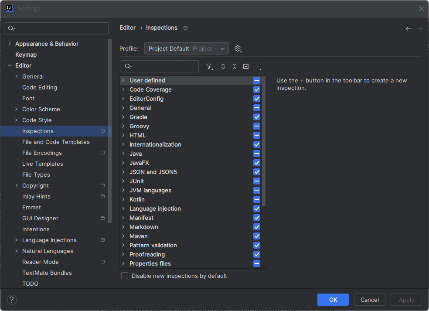This screenshot has width=429, height=311.
Task: Click the project-level icon next to Inspections breadcrumb
Action: 185,28
